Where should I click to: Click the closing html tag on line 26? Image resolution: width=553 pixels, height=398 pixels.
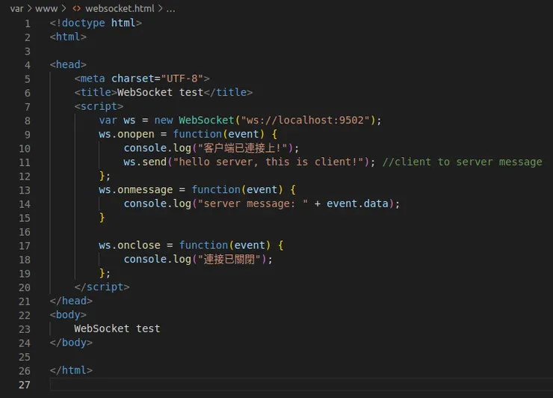[x=71, y=370]
